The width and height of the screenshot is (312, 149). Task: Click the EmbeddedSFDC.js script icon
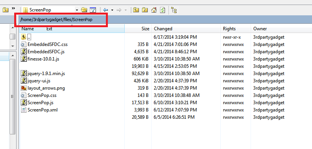(24, 51)
